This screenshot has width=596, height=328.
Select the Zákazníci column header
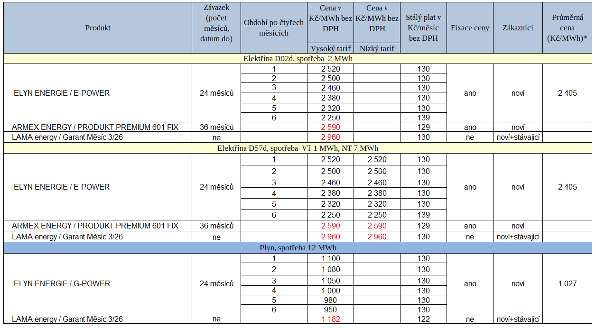click(x=518, y=28)
